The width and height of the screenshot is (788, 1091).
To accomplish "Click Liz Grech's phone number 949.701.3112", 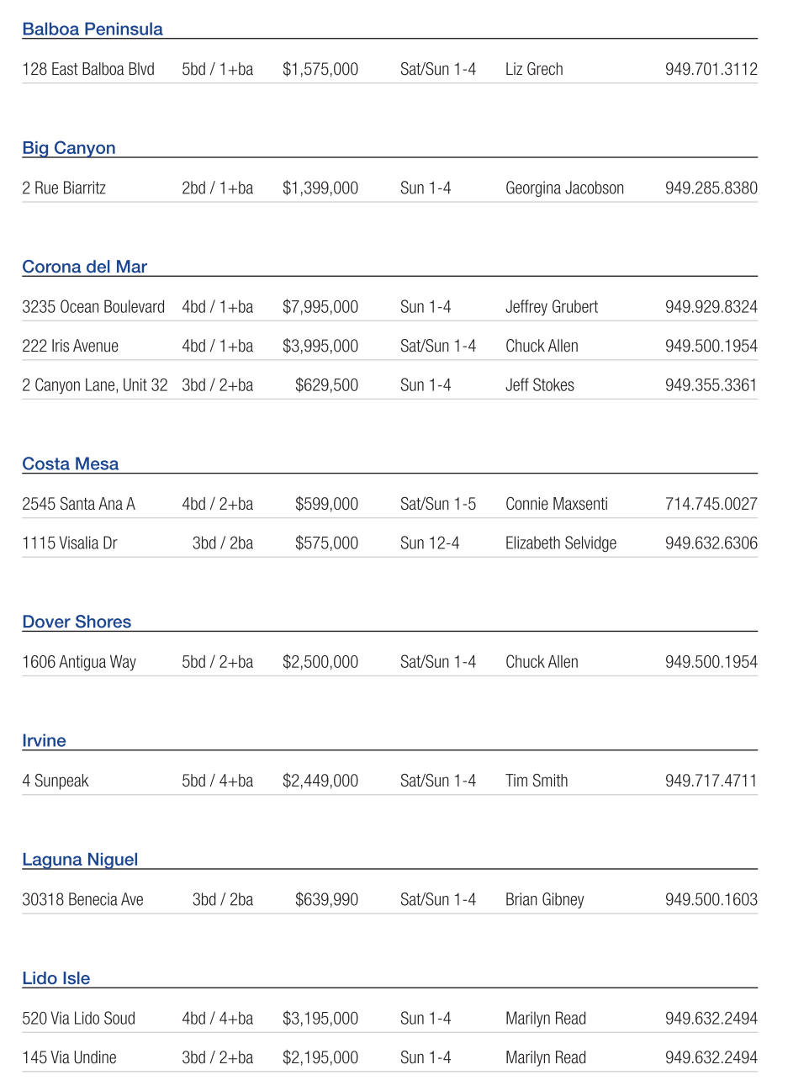I will (711, 70).
